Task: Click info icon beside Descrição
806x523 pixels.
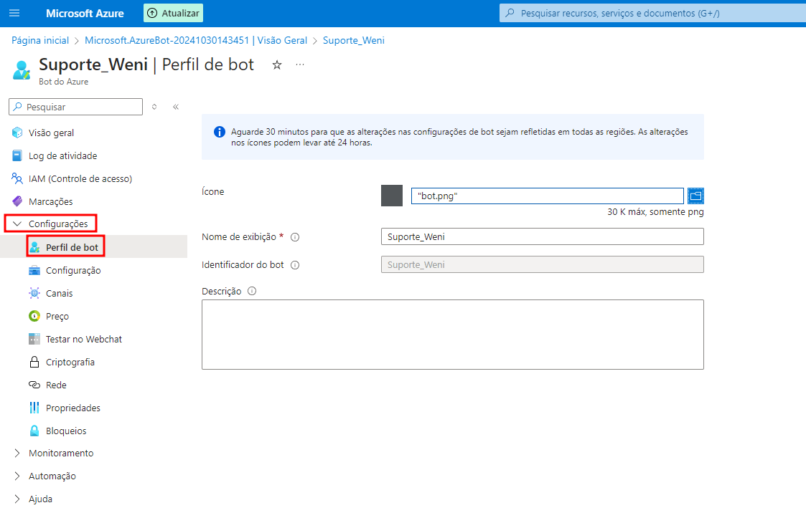Action: click(x=252, y=292)
